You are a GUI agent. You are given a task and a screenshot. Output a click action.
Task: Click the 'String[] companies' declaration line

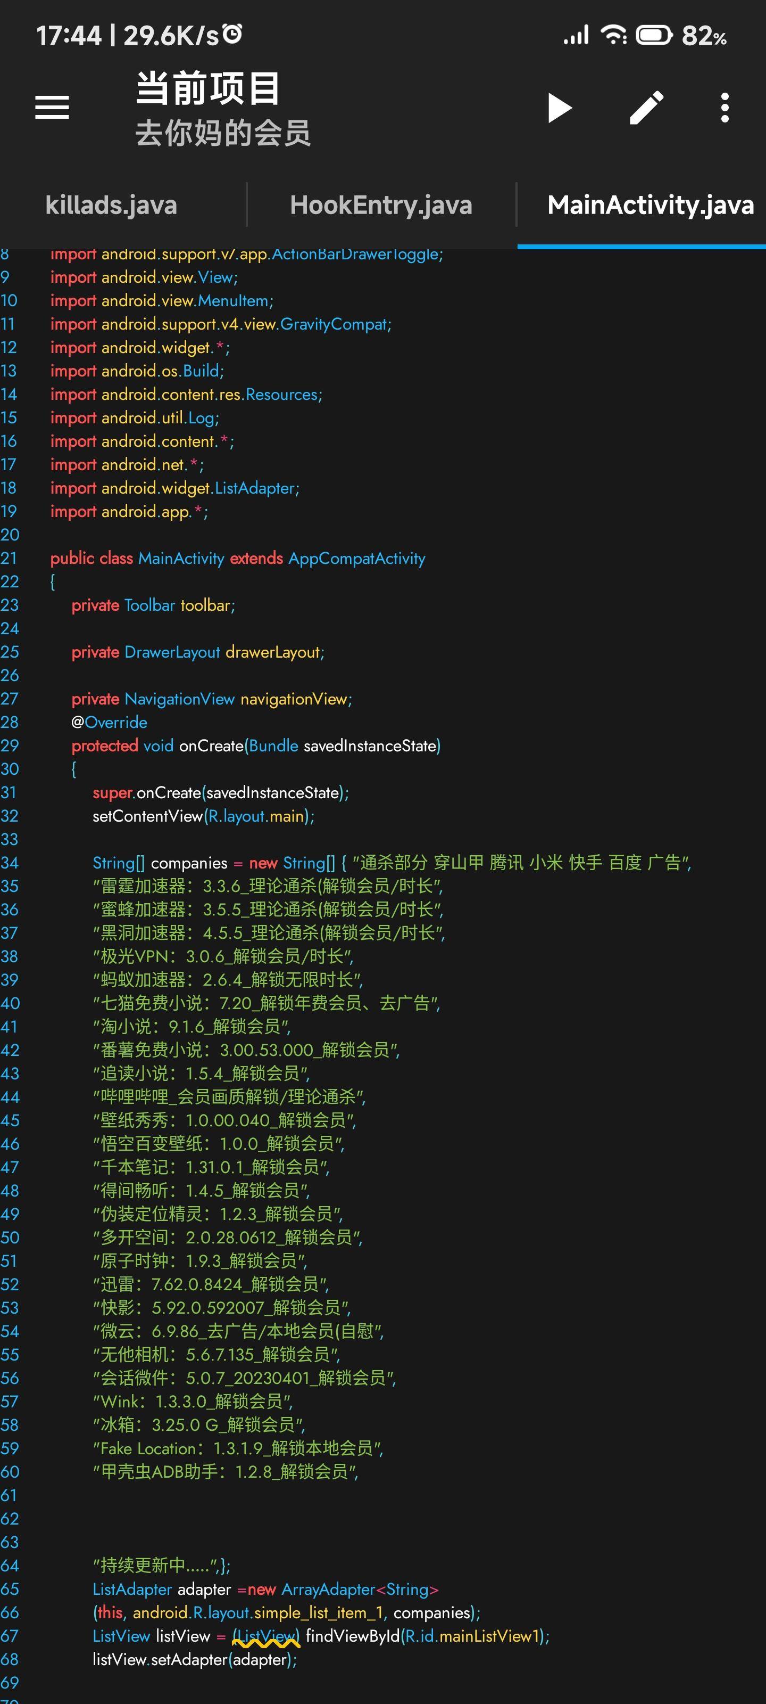click(392, 863)
